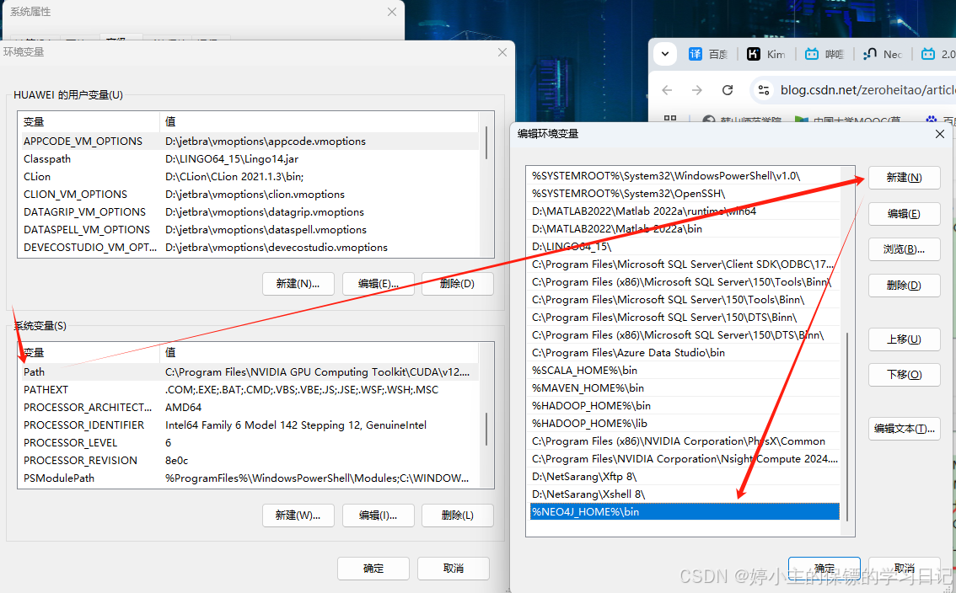Select the PROCESSOR_ARCHITECT... system variable
The height and width of the screenshot is (593, 956).
250,407
